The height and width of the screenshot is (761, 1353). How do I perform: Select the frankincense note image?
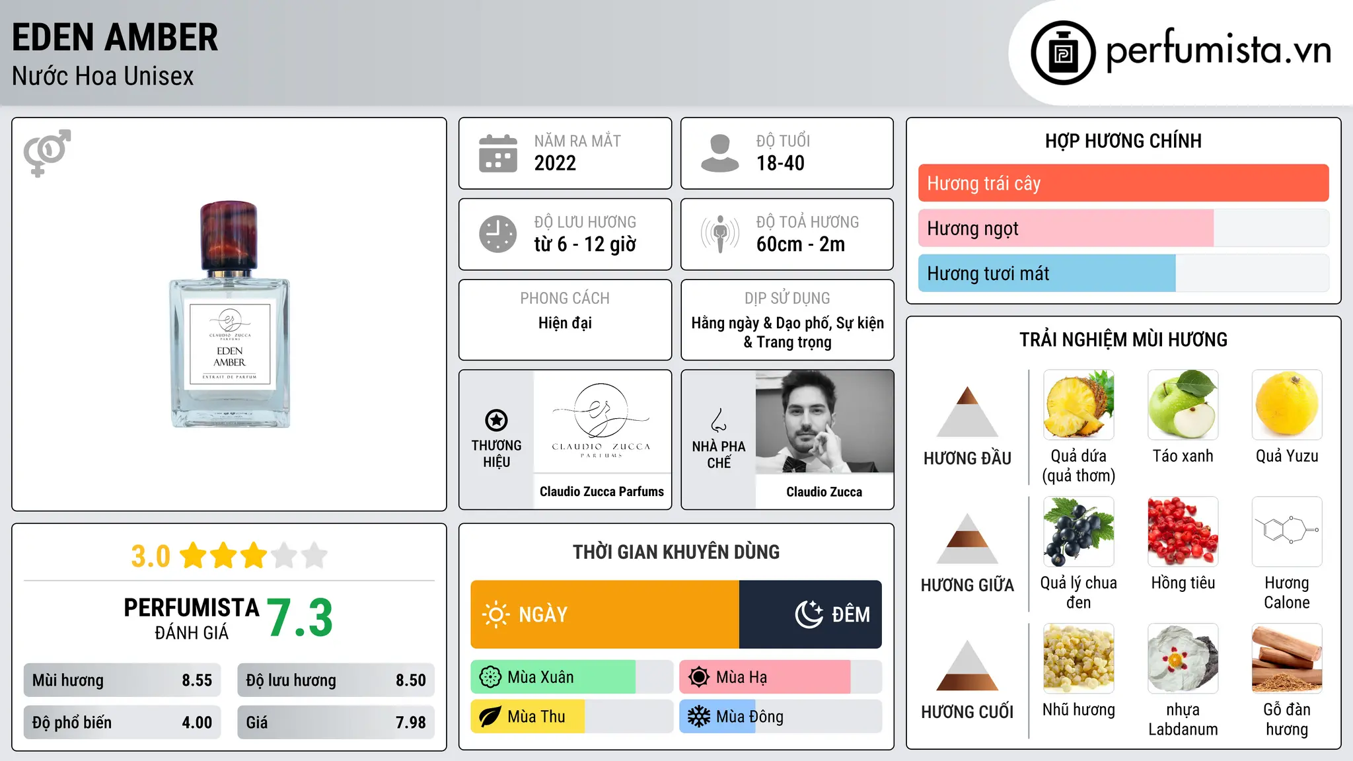(x=1079, y=659)
